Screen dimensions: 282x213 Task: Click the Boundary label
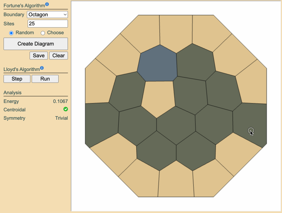pyautogui.click(x=14, y=15)
